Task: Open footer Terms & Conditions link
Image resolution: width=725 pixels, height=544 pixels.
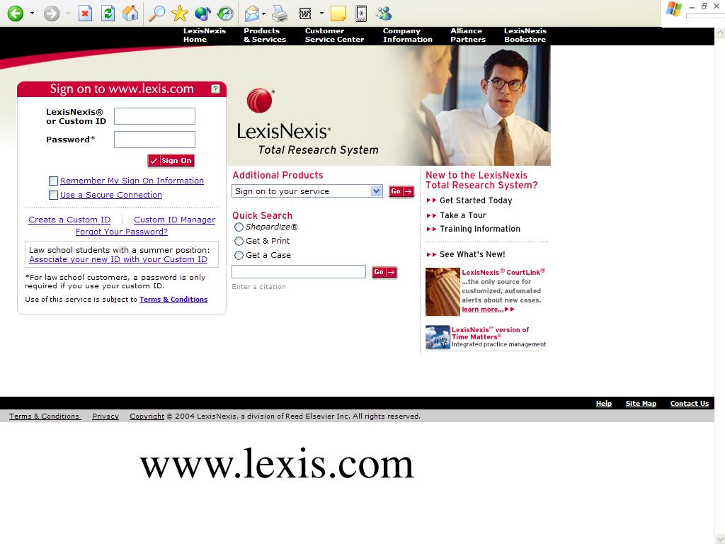Action: pos(45,416)
